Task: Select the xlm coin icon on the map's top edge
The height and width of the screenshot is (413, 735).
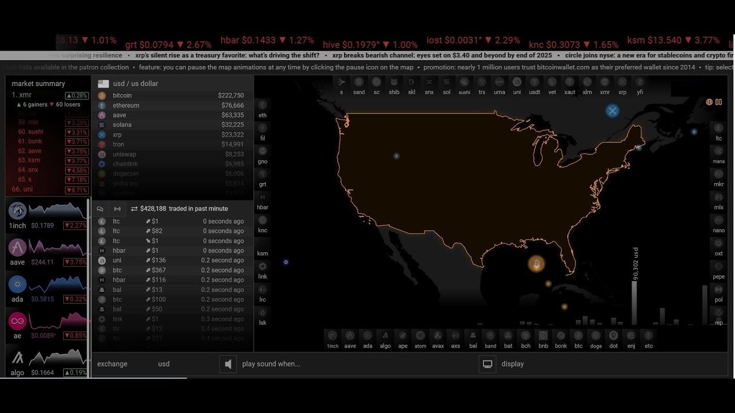Action: 587,82
